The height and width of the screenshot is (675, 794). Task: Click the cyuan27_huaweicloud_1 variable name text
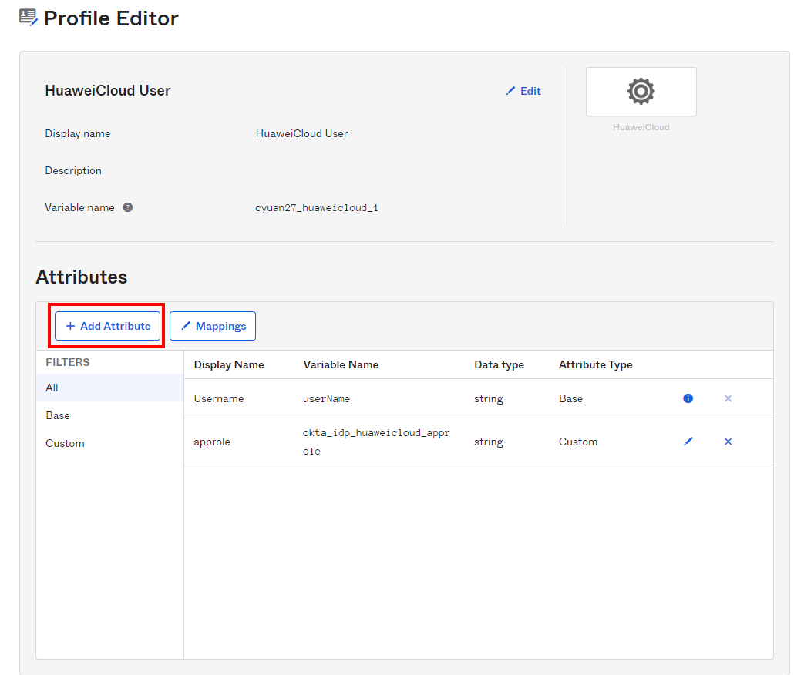316,208
